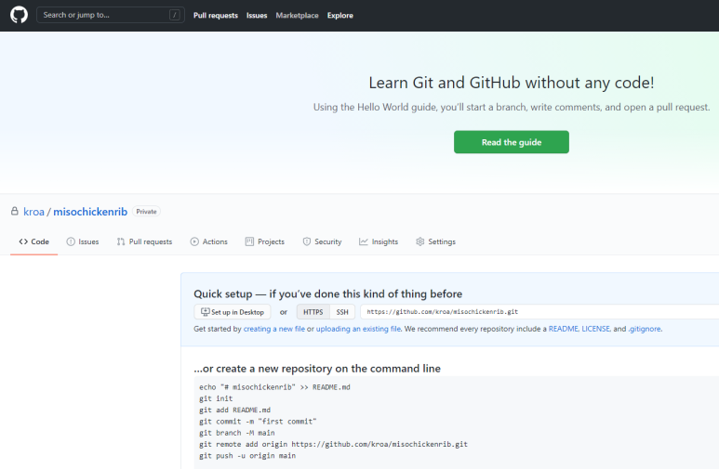This screenshot has height=469, width=719.
Task: Click the git remote add origin line
Action: [x=333, y=444]
